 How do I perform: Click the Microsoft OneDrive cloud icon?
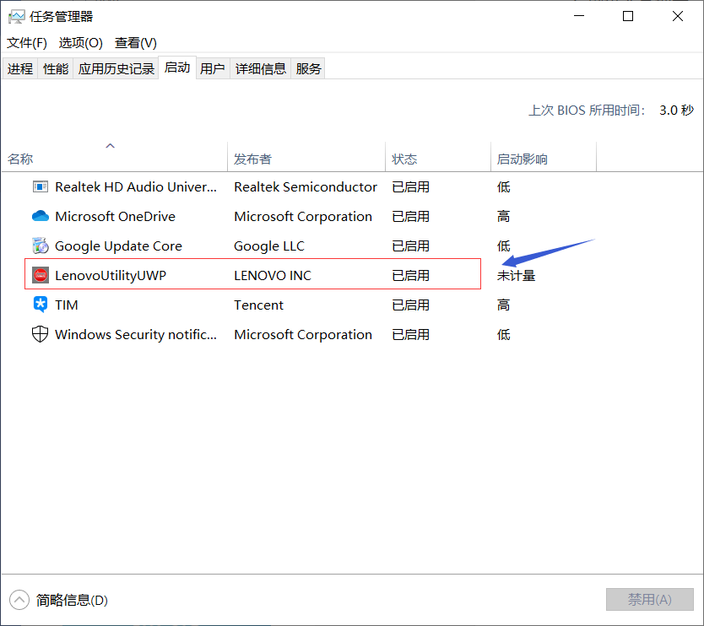(41, 216)
